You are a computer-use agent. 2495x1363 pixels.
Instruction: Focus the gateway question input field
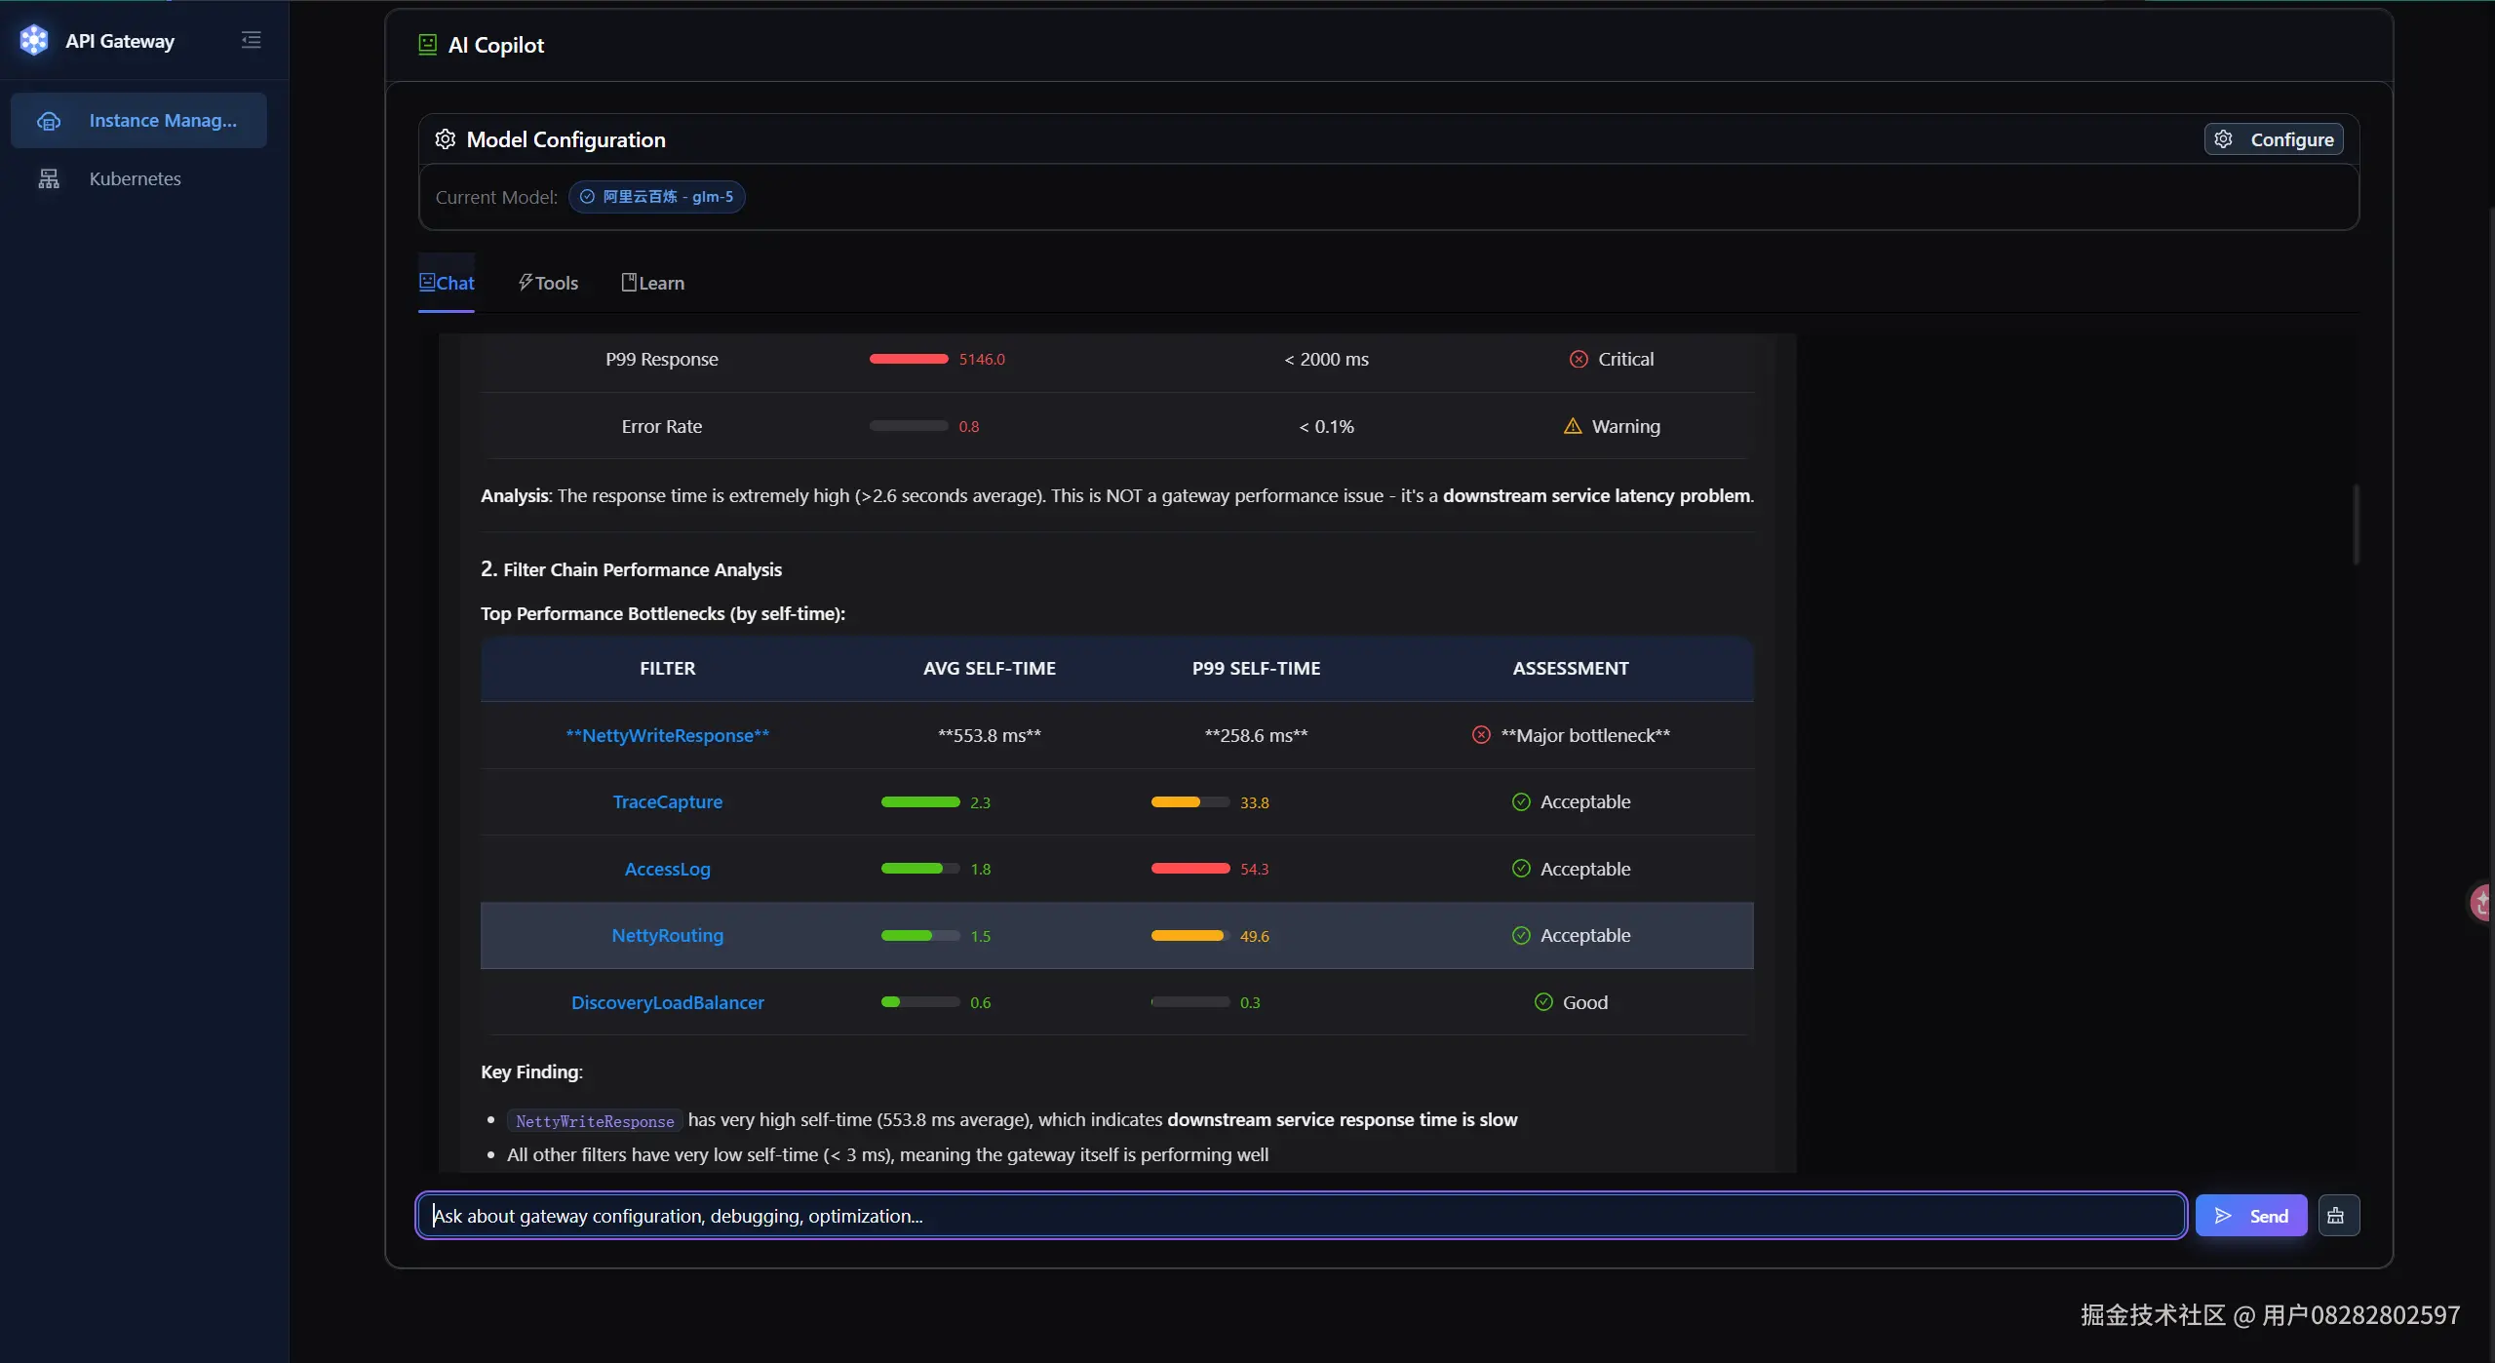tap(1302, 1216)
